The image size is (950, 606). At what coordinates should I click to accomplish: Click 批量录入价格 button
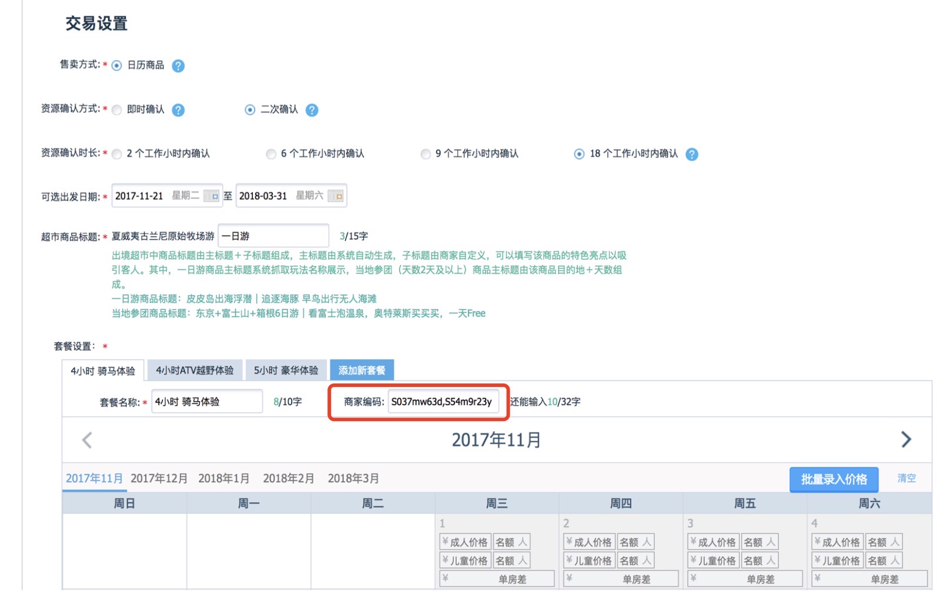tap(834, 479)
